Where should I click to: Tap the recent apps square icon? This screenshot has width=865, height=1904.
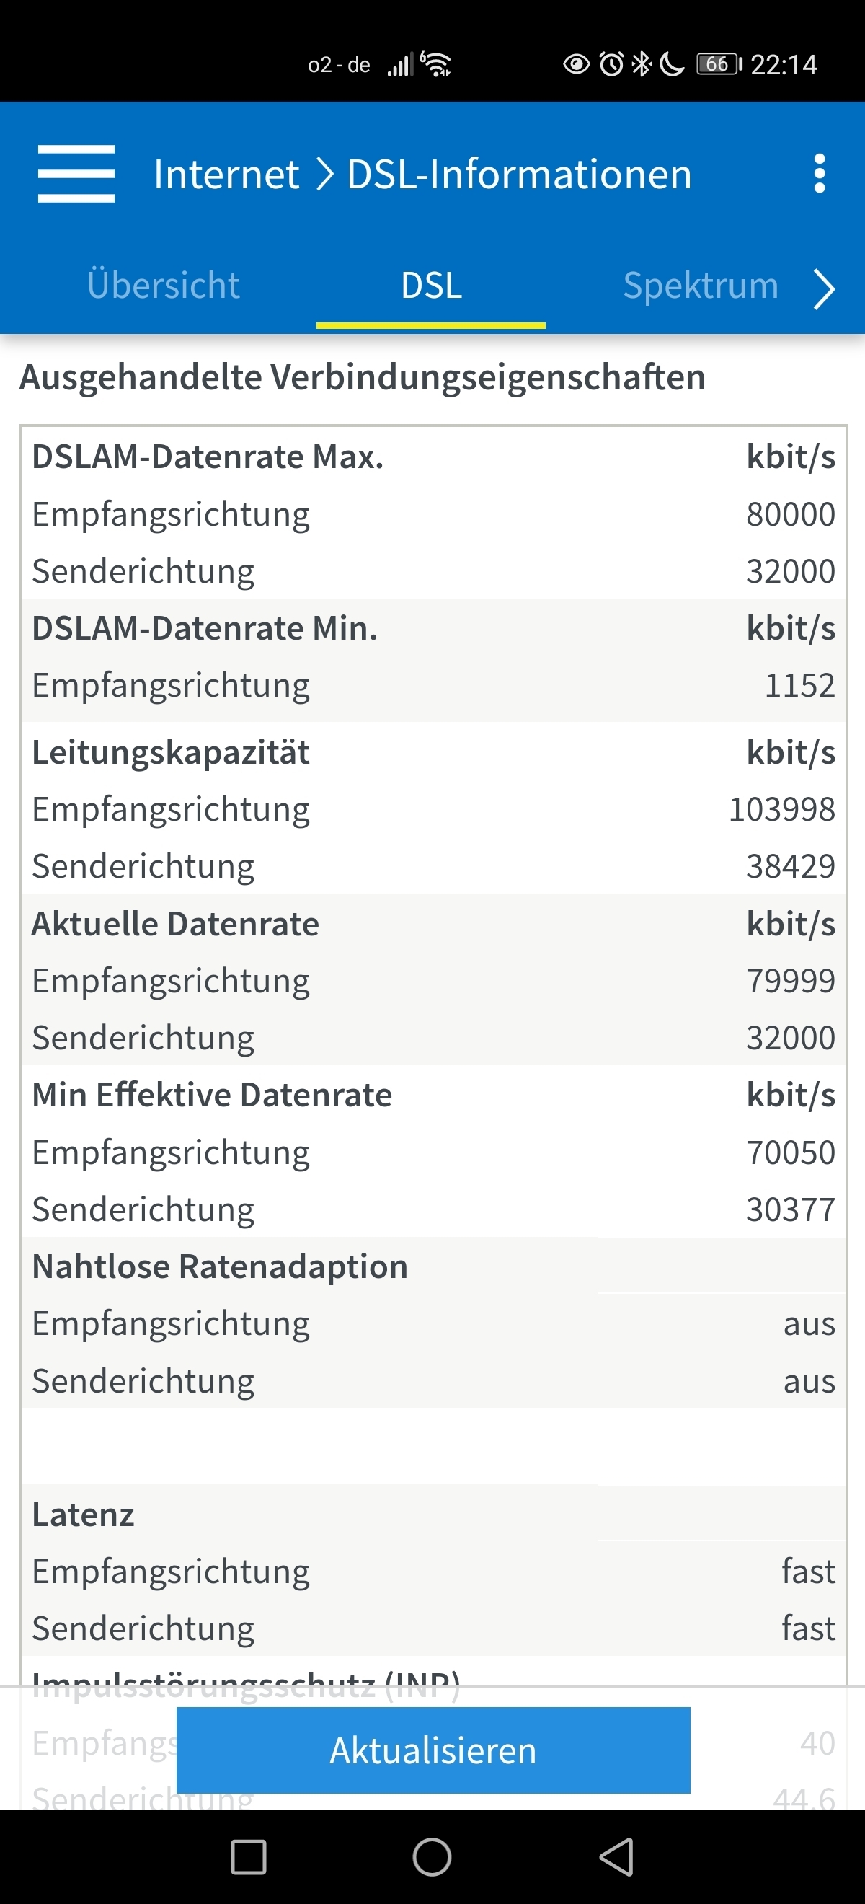pos(249,1856)
